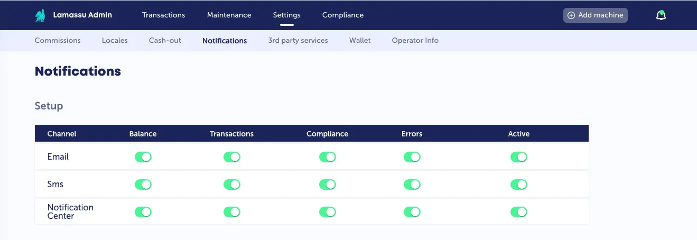Select the Wallet tab
The height and width of the screenshot is (240, 697).
[x=360, y=40]
